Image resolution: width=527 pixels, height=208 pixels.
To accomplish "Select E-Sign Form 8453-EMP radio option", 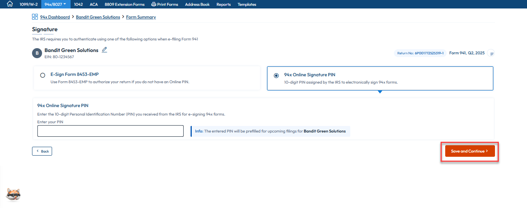I will pos(43,75).
